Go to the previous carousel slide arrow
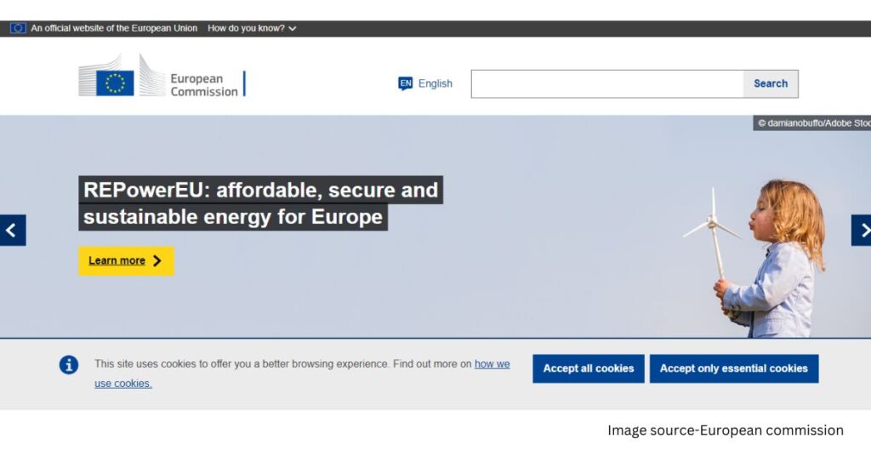Screen dimensions: 871x456 coord(13,230)
